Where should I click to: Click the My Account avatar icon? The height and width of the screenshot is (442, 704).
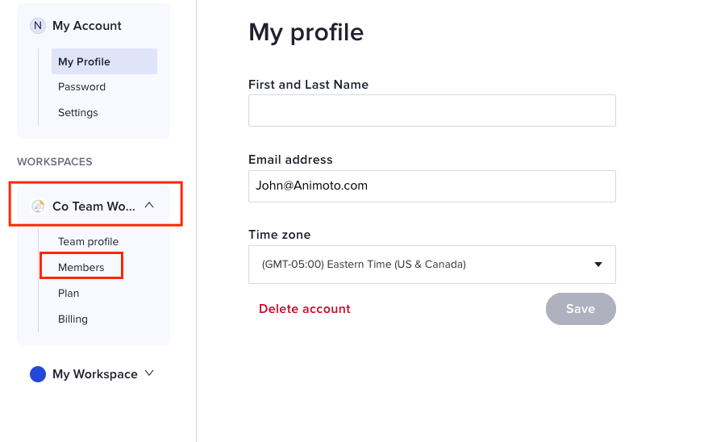click(x=38, y=26)
